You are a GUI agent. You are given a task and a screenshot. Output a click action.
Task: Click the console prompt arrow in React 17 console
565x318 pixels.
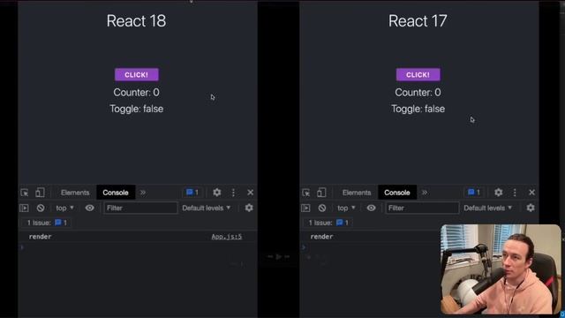pyautogui.click(x=304, y=247)
